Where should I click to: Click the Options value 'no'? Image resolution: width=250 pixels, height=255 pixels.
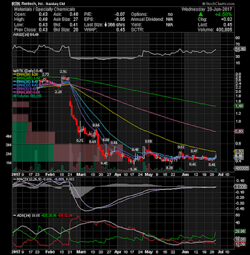(x=170, y=15)
